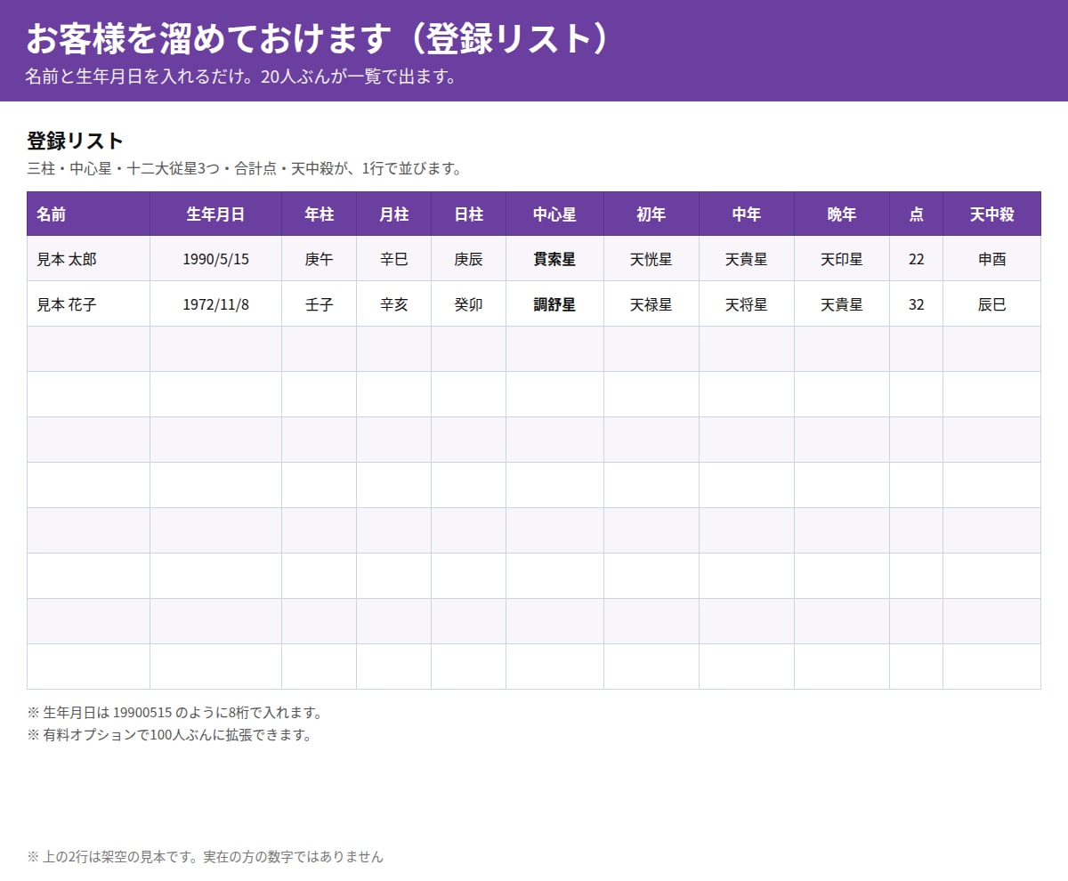This screenshot has height=881, width=1068.
Task: Click the 生年月日 column header
Action: pos(215,214)
